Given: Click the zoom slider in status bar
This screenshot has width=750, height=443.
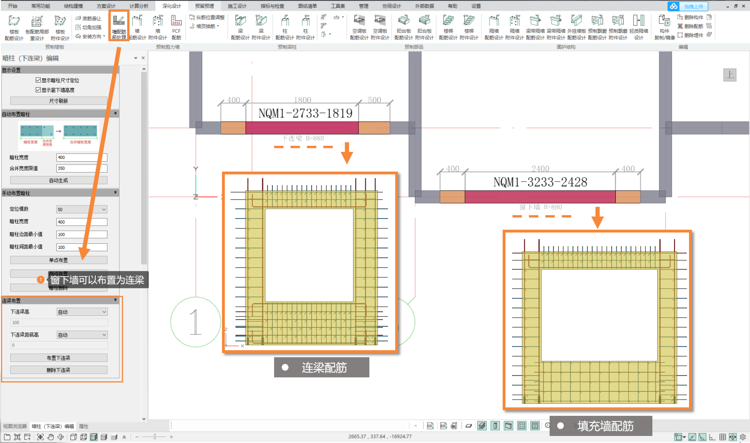Looking at the screenshot, I should (x=154, y=437).
